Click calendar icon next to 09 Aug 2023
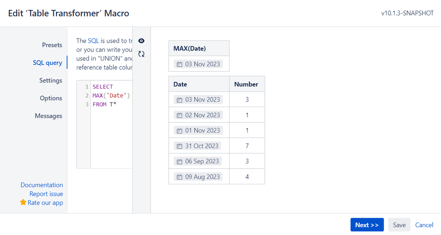Viewport: 441px width, 235px height. (x=179, y=177)
